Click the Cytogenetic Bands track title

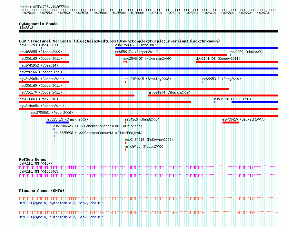[x=38, y=24]
